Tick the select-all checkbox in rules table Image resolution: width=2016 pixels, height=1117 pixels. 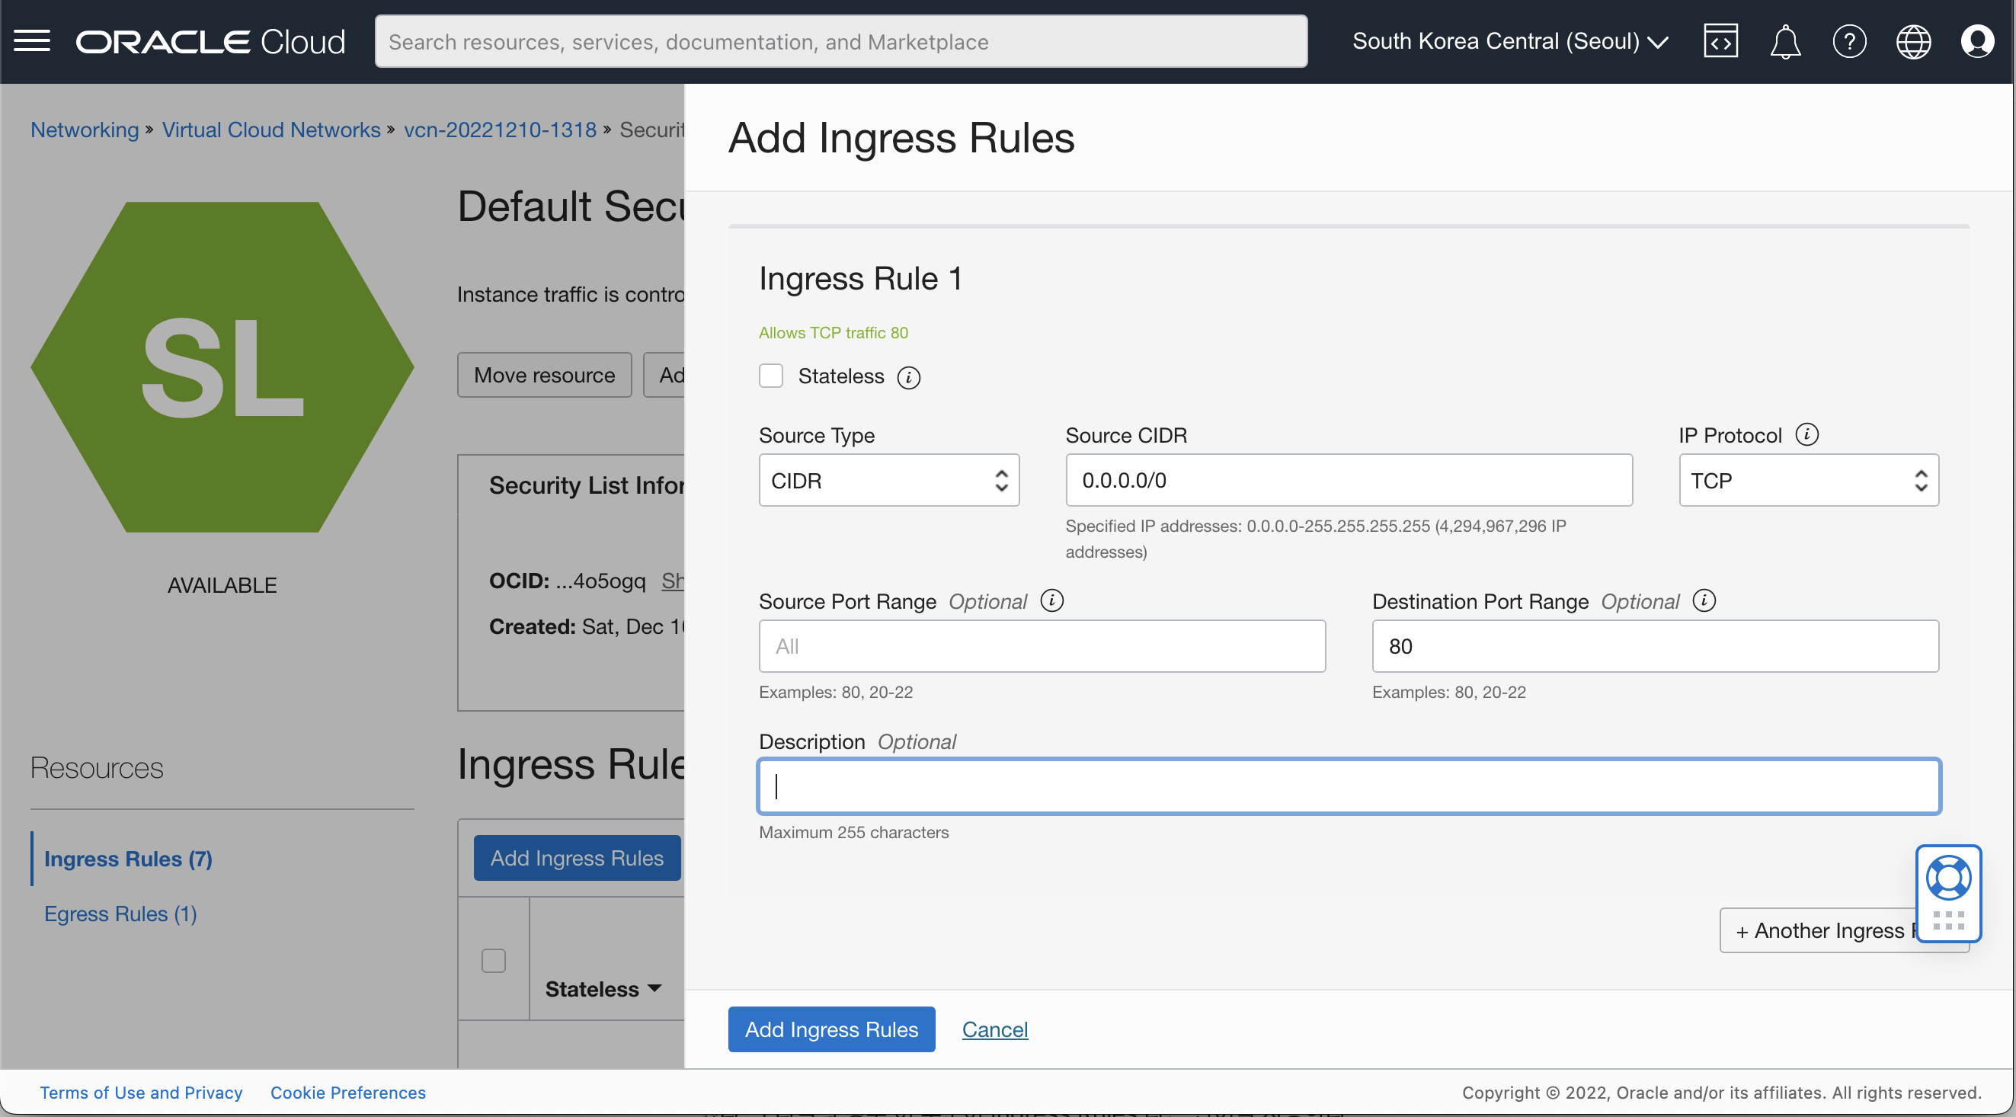click(493, 961)
